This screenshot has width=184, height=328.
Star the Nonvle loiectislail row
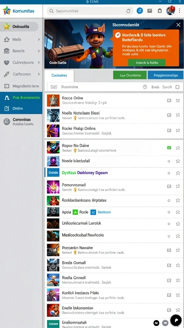(x=178, y=161)
